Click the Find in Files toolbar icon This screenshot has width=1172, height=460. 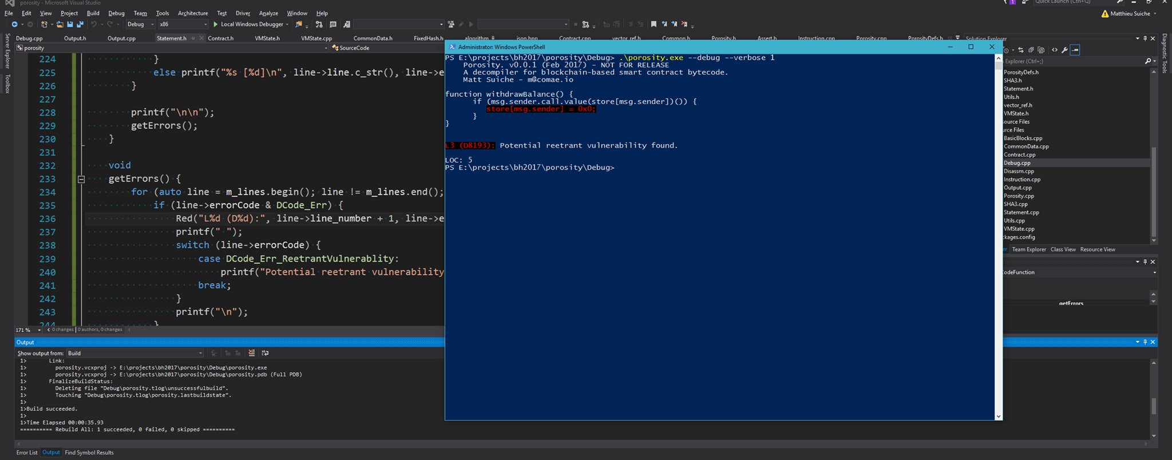(x=299, y=24)
